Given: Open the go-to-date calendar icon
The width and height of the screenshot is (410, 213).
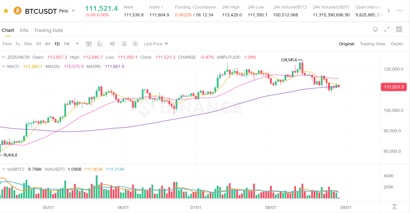Looking at the screenshot, I should (x=89, y=44).
